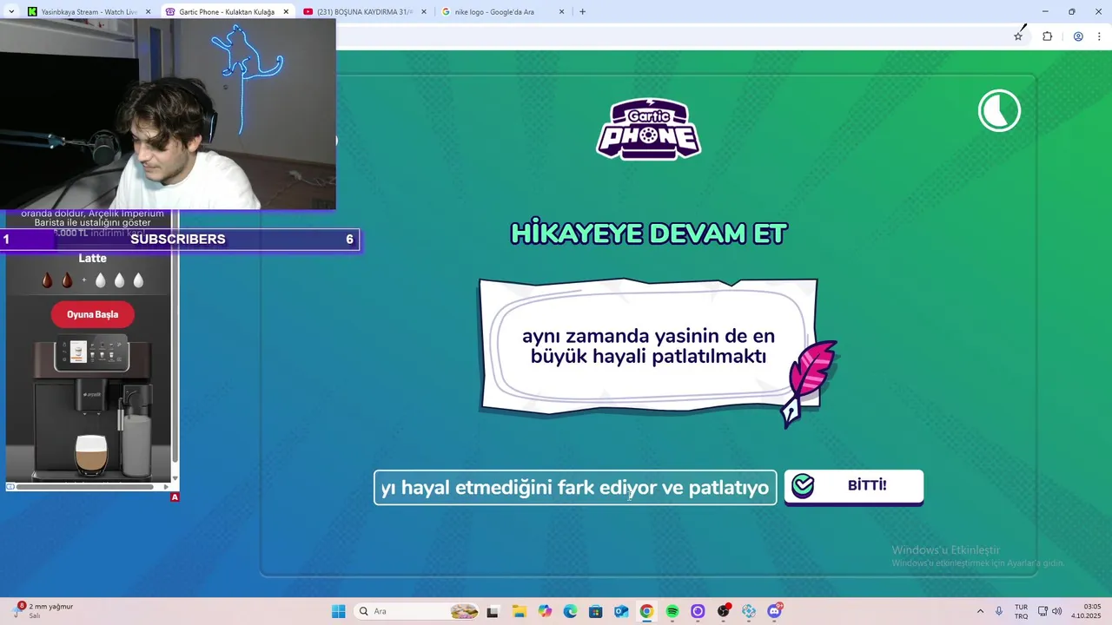Focus the story continuation text field
Viewport: 1112px width, 625px height.
575,488
